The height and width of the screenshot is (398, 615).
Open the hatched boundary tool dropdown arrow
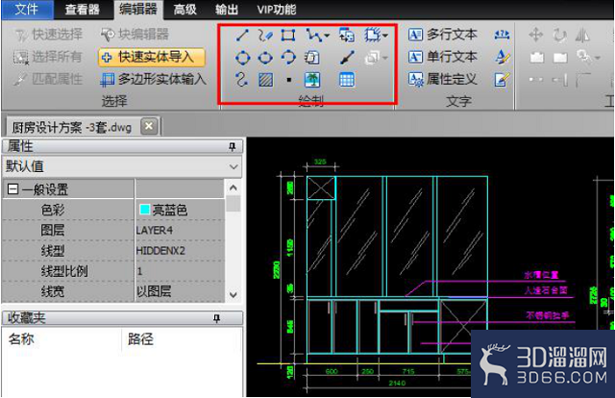click(385, 36)
